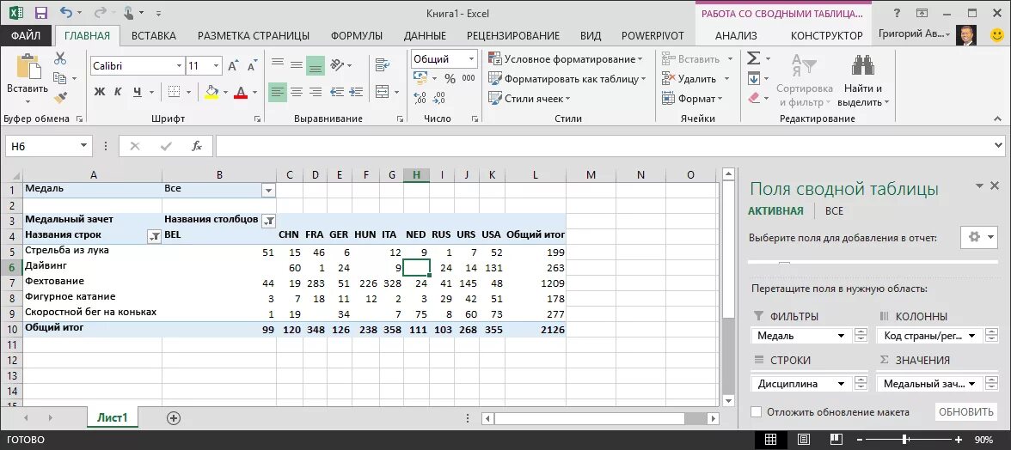
Task: Insert function with fx icon
Action: pyautogui.click(x=197, y=146)
